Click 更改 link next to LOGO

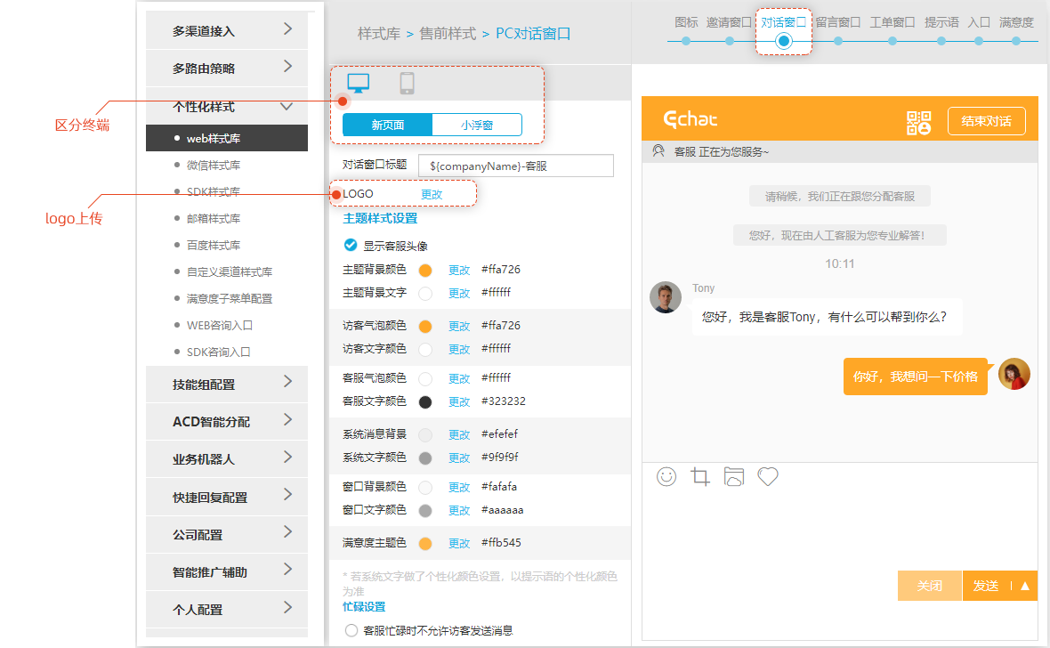(x=432, y=194)
